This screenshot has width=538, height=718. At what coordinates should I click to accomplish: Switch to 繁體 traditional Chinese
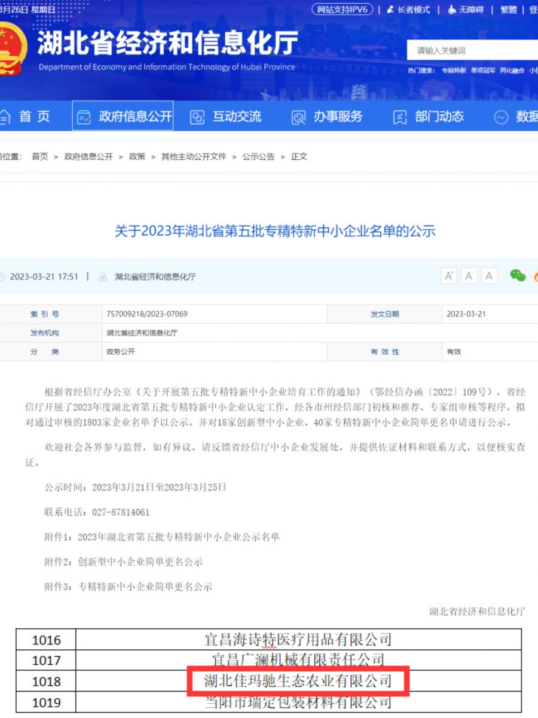coord(508,10)
